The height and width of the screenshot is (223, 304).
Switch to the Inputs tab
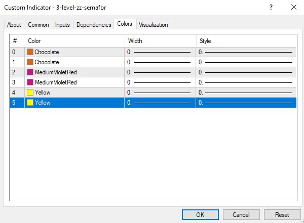[x=62, y=25]
